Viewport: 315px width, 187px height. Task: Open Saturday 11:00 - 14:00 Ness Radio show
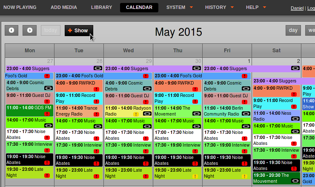[x=276, y=116]
